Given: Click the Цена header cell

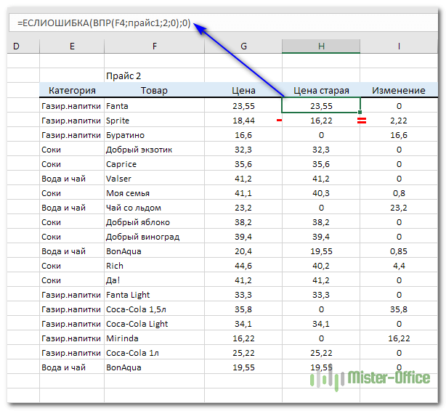Looking at the screenshot, I should click(x=243, y=90).
